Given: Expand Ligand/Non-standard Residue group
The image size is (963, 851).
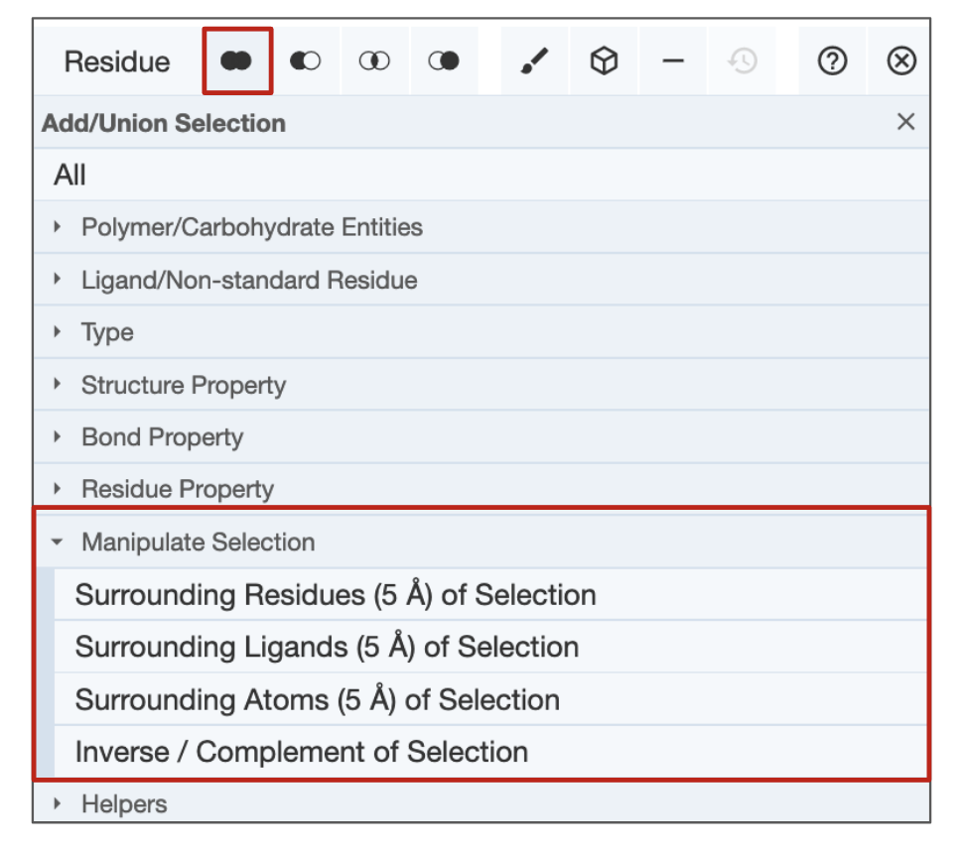Looking at the screenshot, I should 248,280.
